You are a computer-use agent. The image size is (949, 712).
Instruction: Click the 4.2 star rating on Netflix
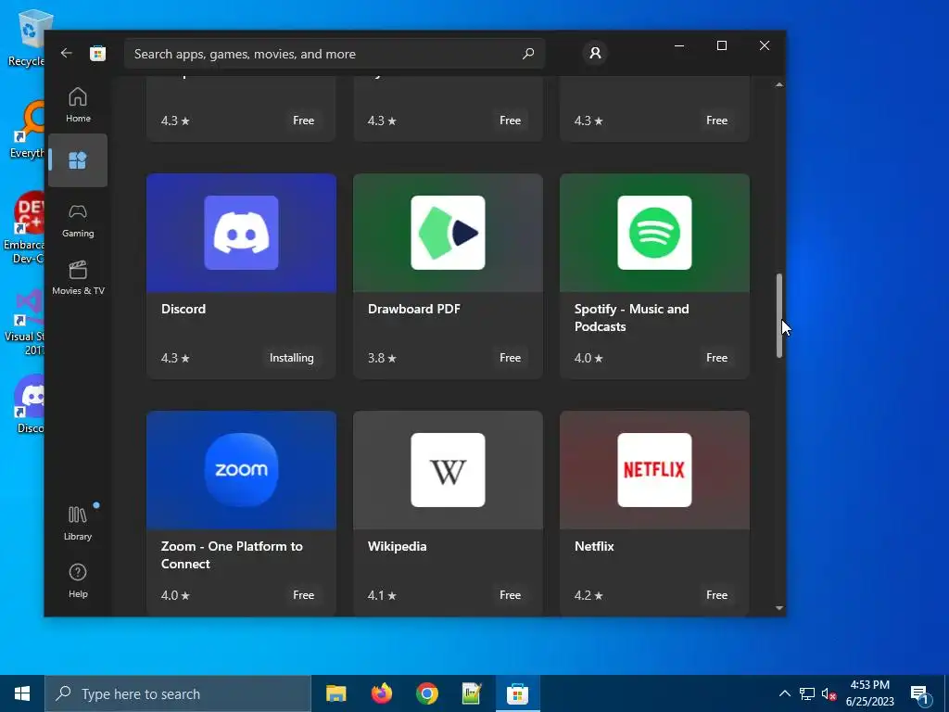tap(588, 595)
